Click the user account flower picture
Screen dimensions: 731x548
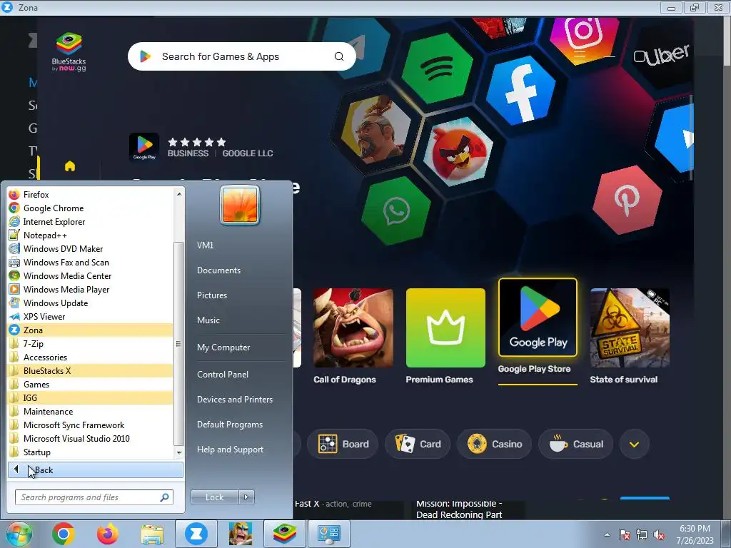(240, 205)
